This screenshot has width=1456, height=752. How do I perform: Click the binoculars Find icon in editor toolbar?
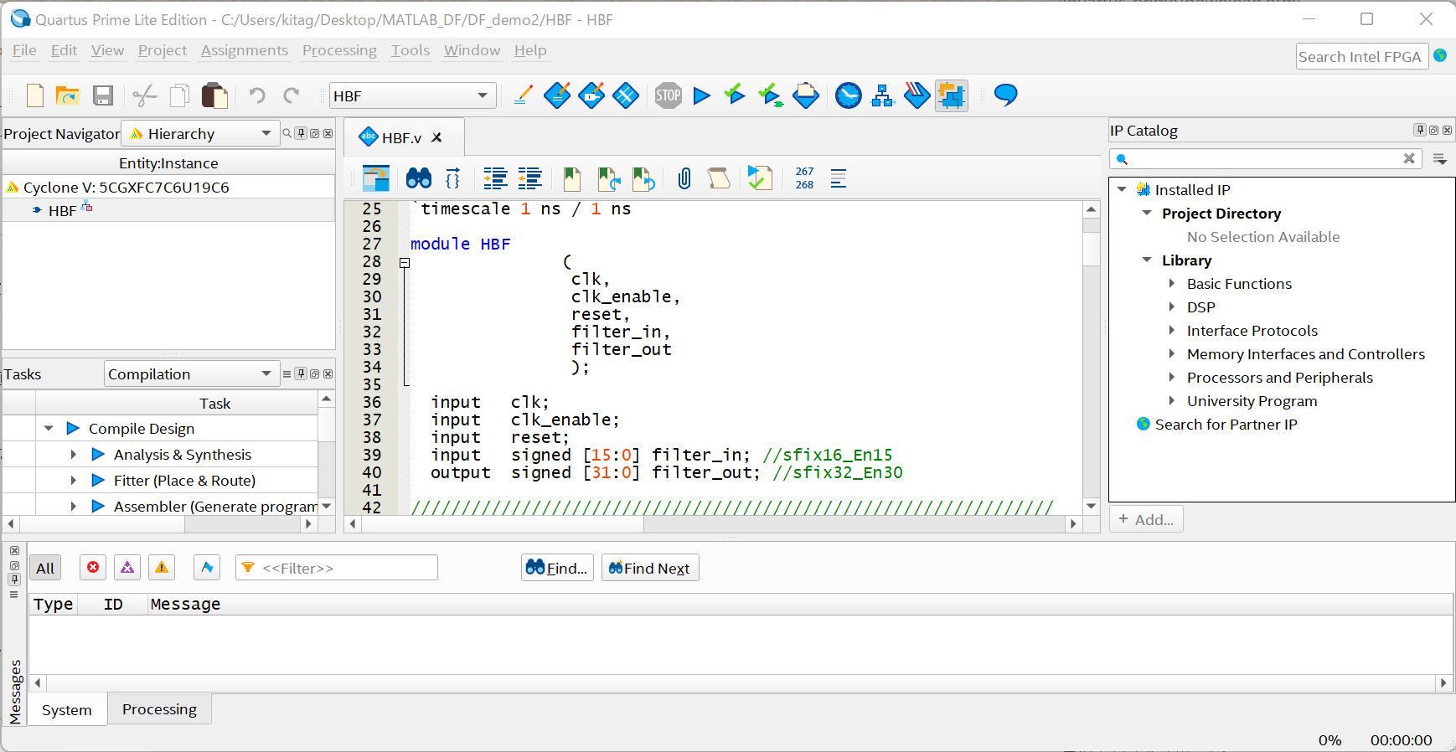pos(418,178)
